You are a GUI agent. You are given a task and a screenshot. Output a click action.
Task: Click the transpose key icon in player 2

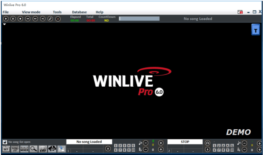(239, 150)
